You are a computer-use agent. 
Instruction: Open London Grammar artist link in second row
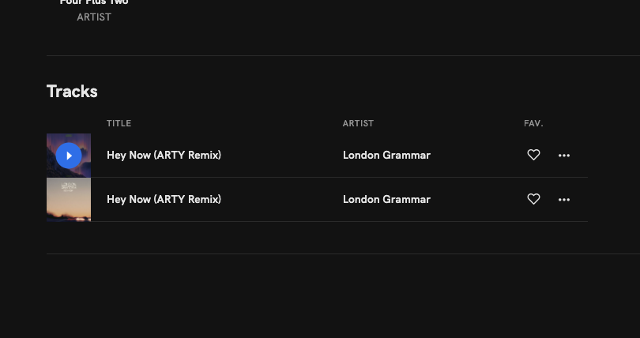[386, 200]
